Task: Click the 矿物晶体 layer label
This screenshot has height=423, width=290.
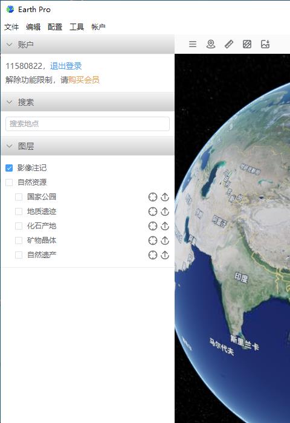Action: pos(42,240)
